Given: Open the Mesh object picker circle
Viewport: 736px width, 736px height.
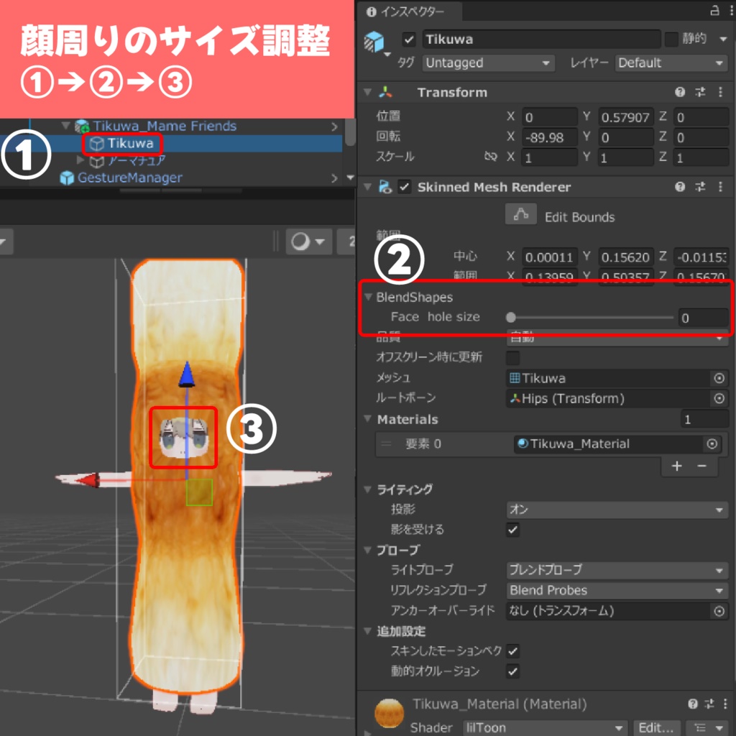Looking at the screenshot, I should point(719,378).
